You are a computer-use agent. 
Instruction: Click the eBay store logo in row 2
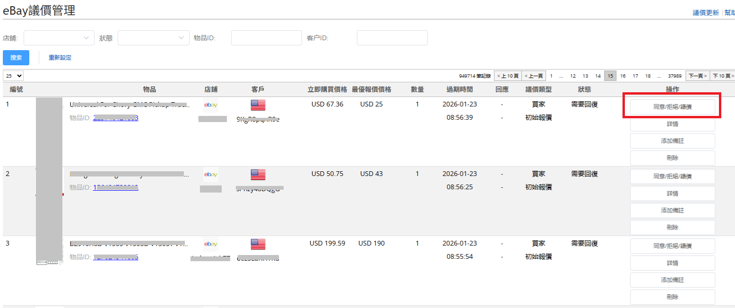click(211, 174)
